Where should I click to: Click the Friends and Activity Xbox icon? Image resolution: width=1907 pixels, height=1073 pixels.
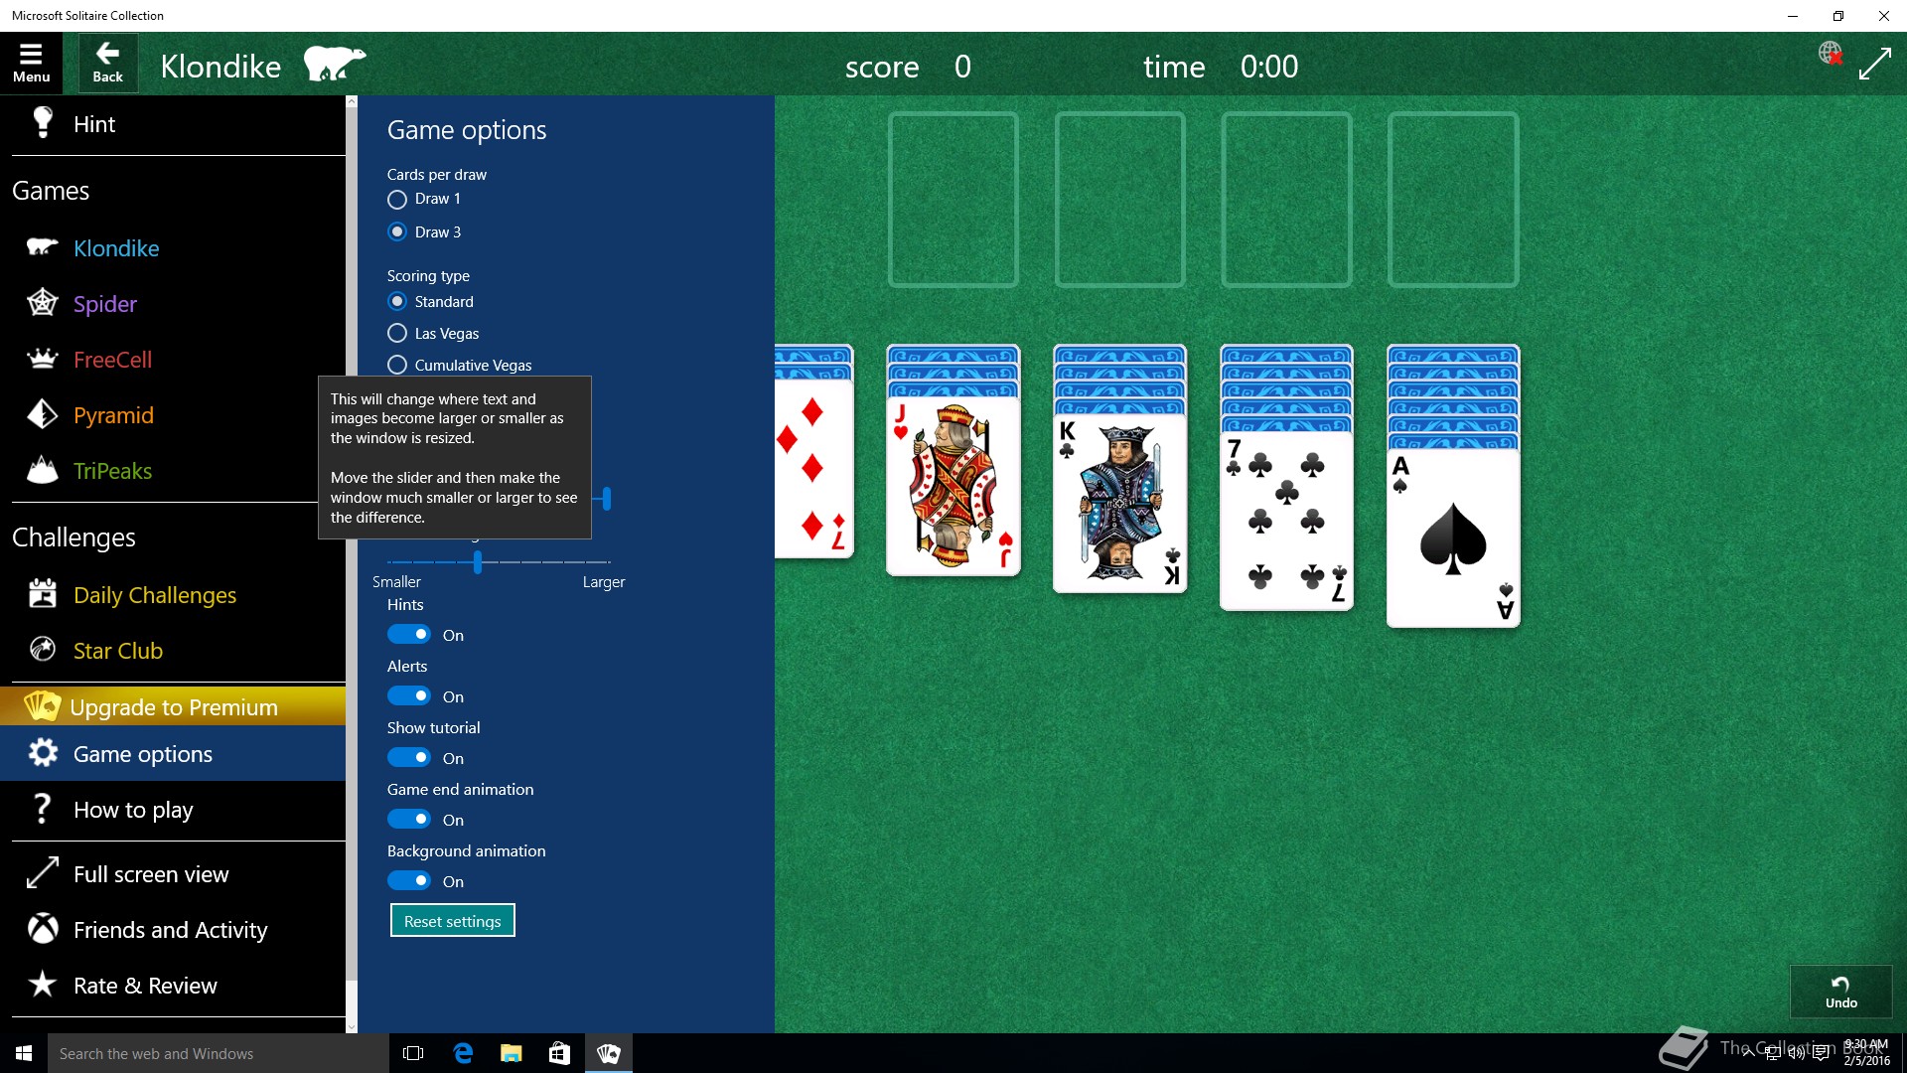click(42, 929)
